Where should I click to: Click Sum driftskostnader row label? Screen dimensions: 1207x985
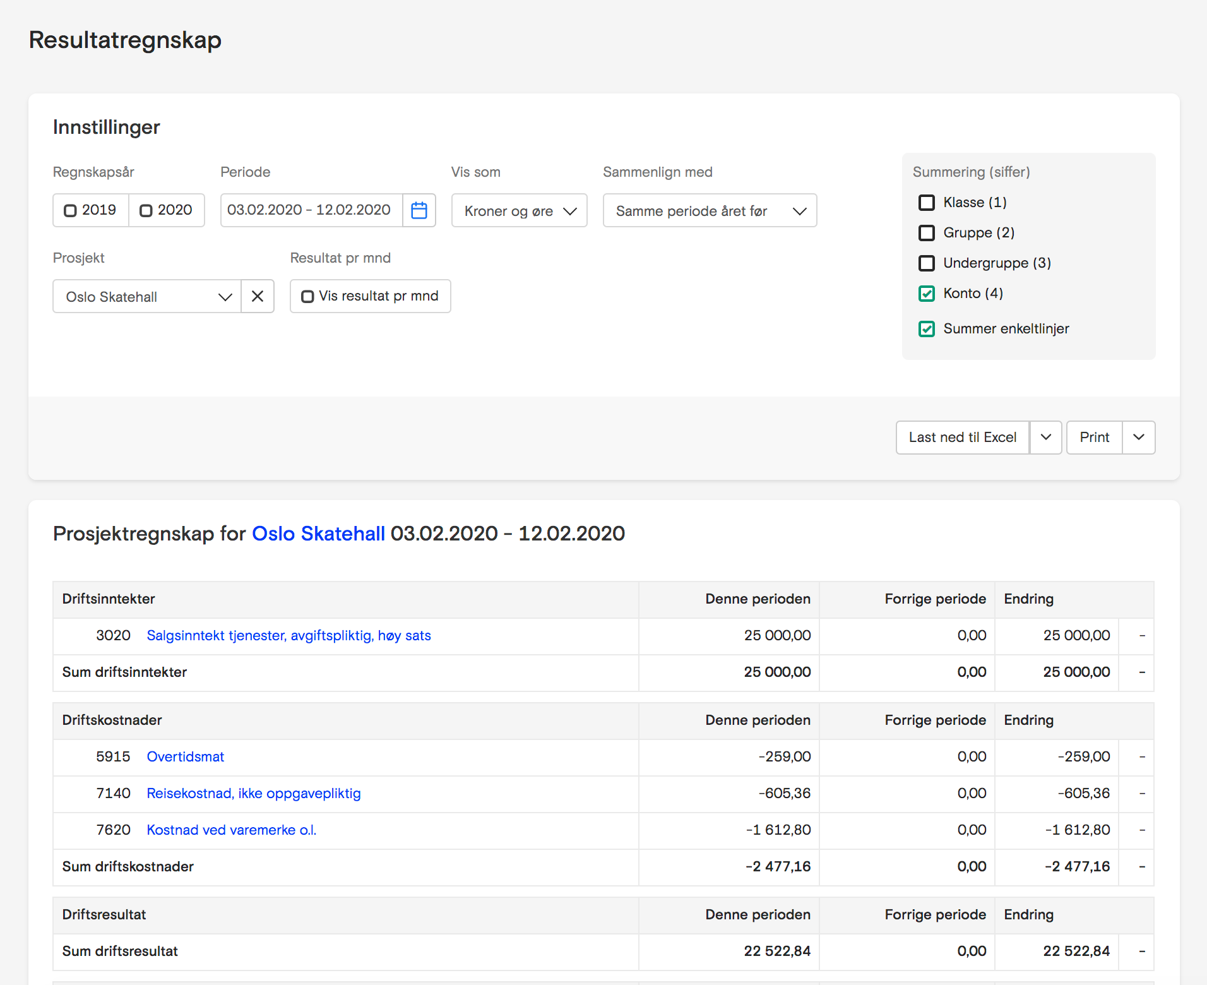click(128, 867)
